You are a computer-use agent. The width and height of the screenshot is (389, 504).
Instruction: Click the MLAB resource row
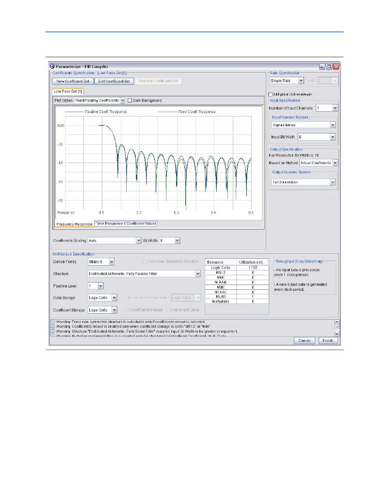coord(237,297)
